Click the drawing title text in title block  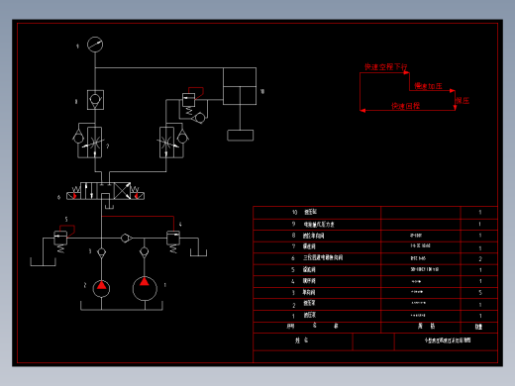448,340
